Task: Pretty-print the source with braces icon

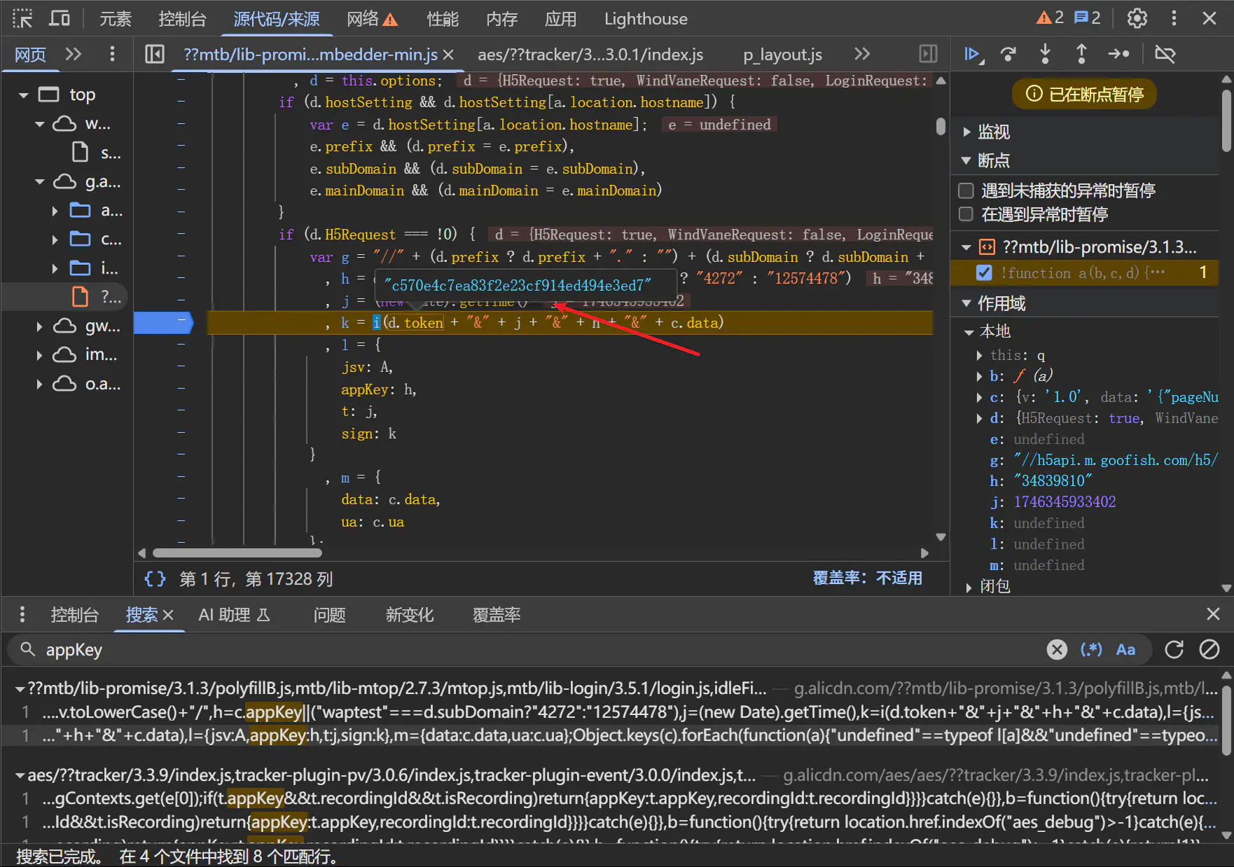Action: pos(155,578)
